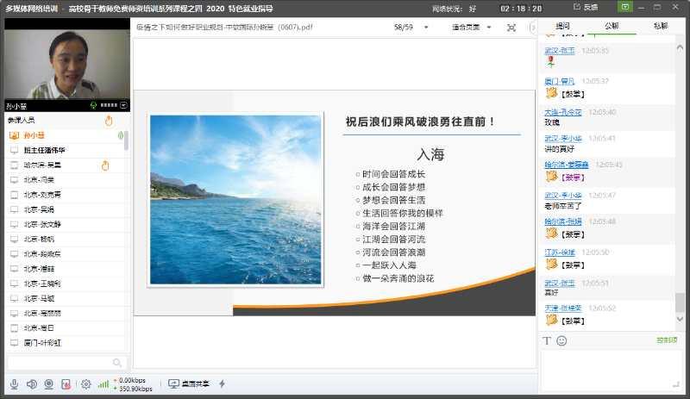The image size is (690, 399).
Task: Switch to the 私聊 tab
Action: [x=661, y=26]
